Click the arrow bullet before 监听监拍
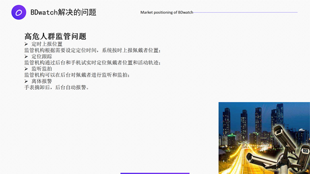 point(26,69)
